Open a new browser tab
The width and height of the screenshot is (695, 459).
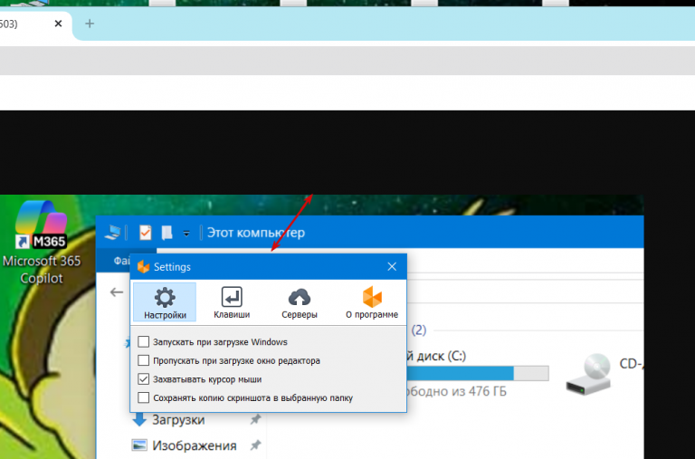pos(90,24)
